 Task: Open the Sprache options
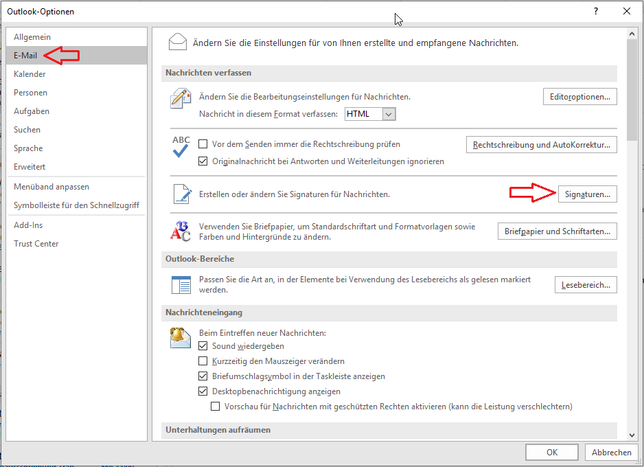(x=77, y=148)
